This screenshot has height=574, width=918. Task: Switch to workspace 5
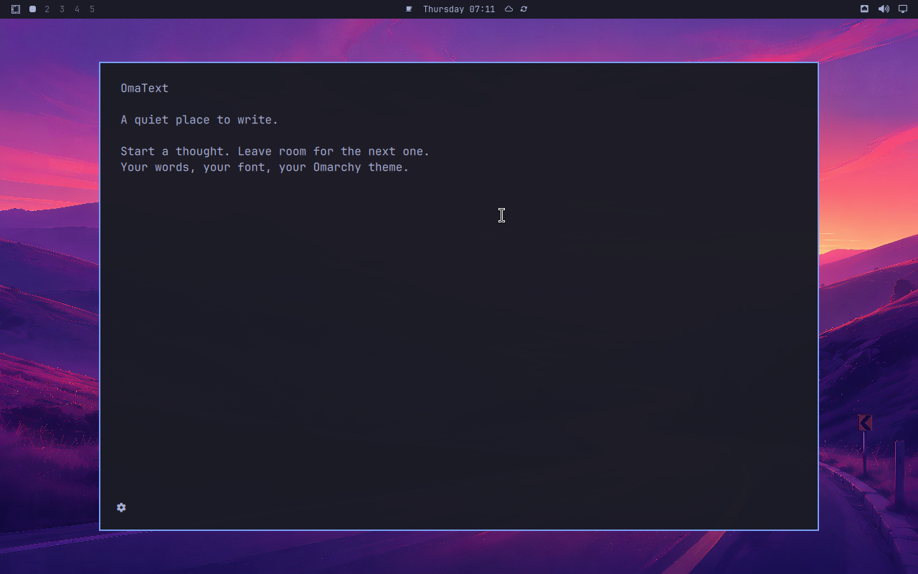(92, 9)
